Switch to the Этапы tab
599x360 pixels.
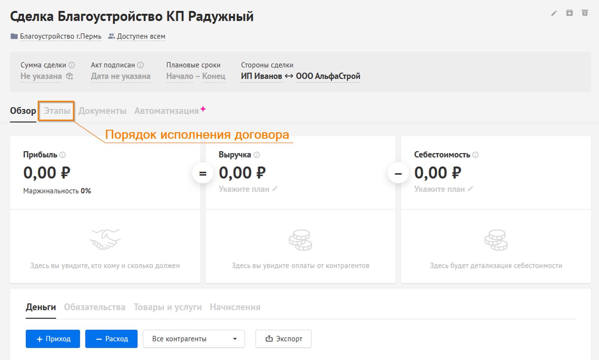(57, 111)
